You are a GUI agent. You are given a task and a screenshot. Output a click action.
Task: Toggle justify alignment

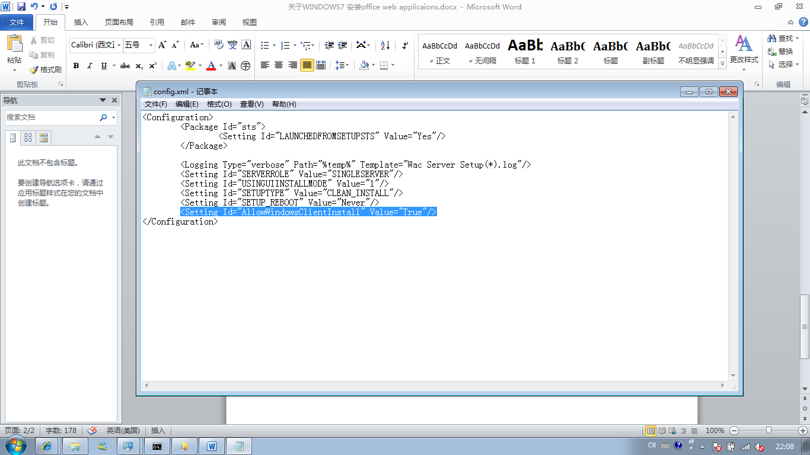[307, 65]
